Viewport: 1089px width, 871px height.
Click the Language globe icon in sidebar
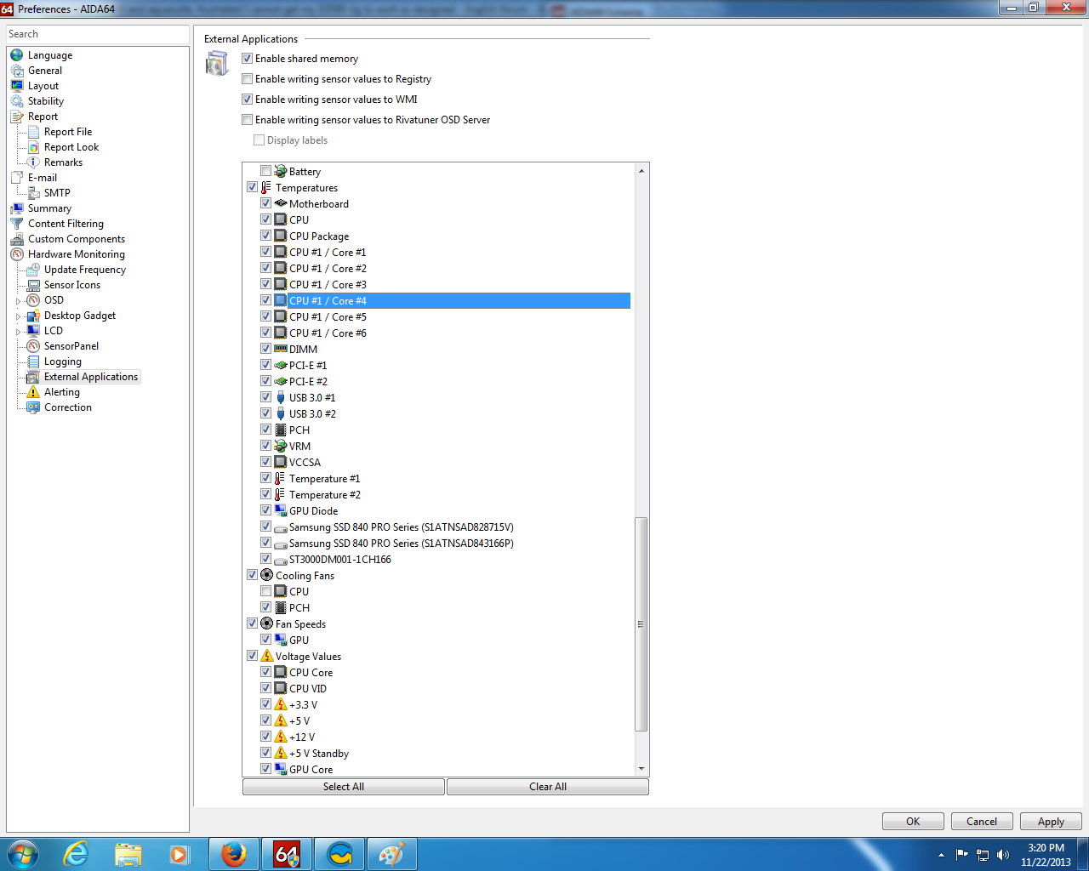(17, 55)
